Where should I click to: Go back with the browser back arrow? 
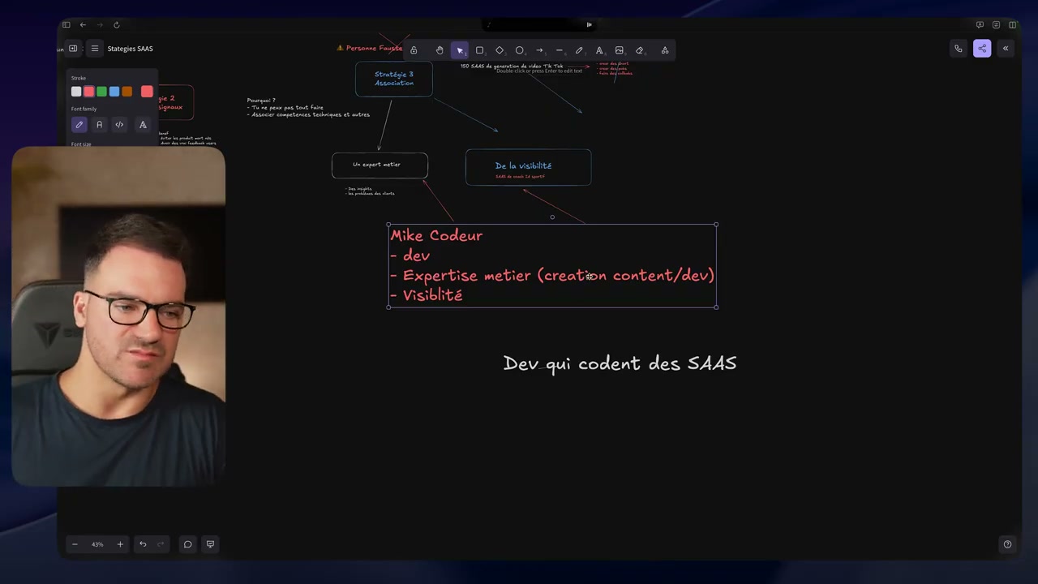[x=83, y=25]
